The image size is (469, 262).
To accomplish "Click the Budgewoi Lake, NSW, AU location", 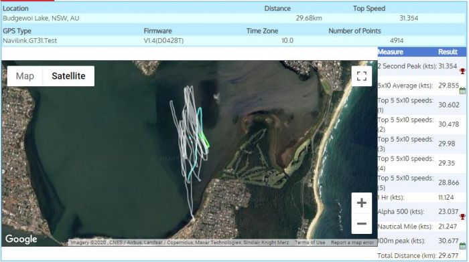I will (41, 18).
